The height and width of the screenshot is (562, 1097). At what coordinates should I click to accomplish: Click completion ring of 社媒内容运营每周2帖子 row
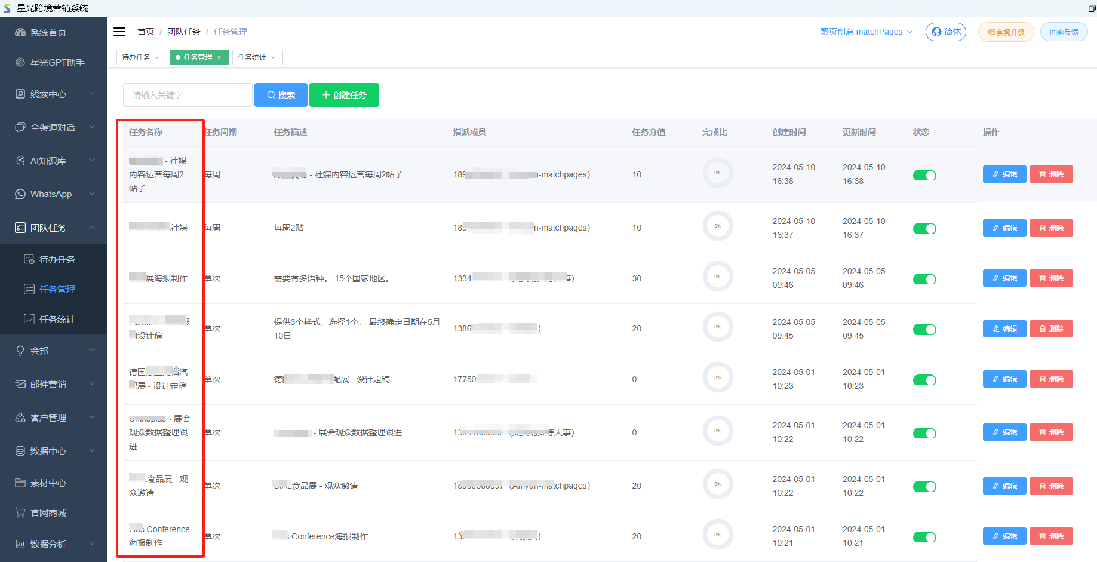[x=718, y=173]
